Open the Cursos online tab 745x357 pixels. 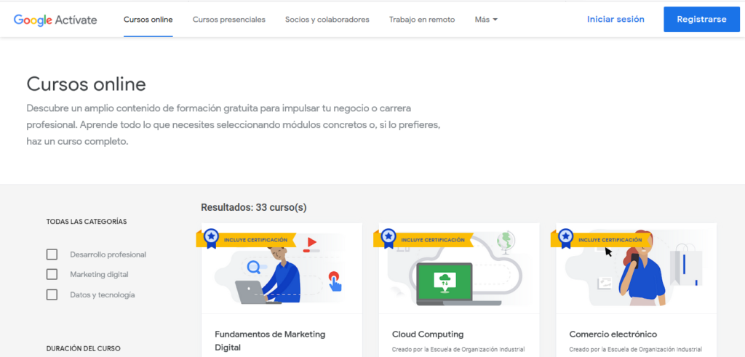click(x=148, y=20)
